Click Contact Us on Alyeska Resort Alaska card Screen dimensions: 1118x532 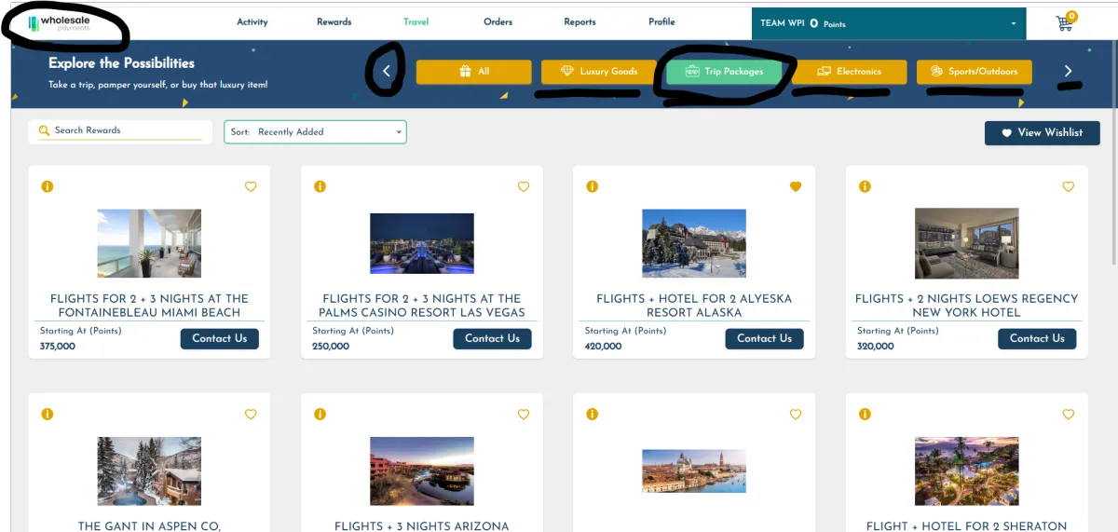pos(764,338)
